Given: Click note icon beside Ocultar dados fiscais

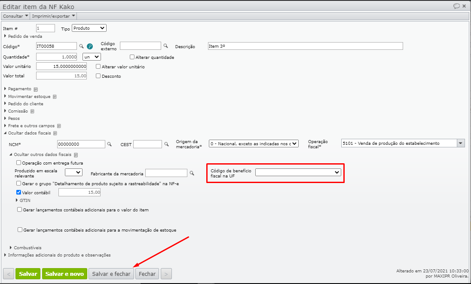Looking at the screenshot, I should coord(55,133).
